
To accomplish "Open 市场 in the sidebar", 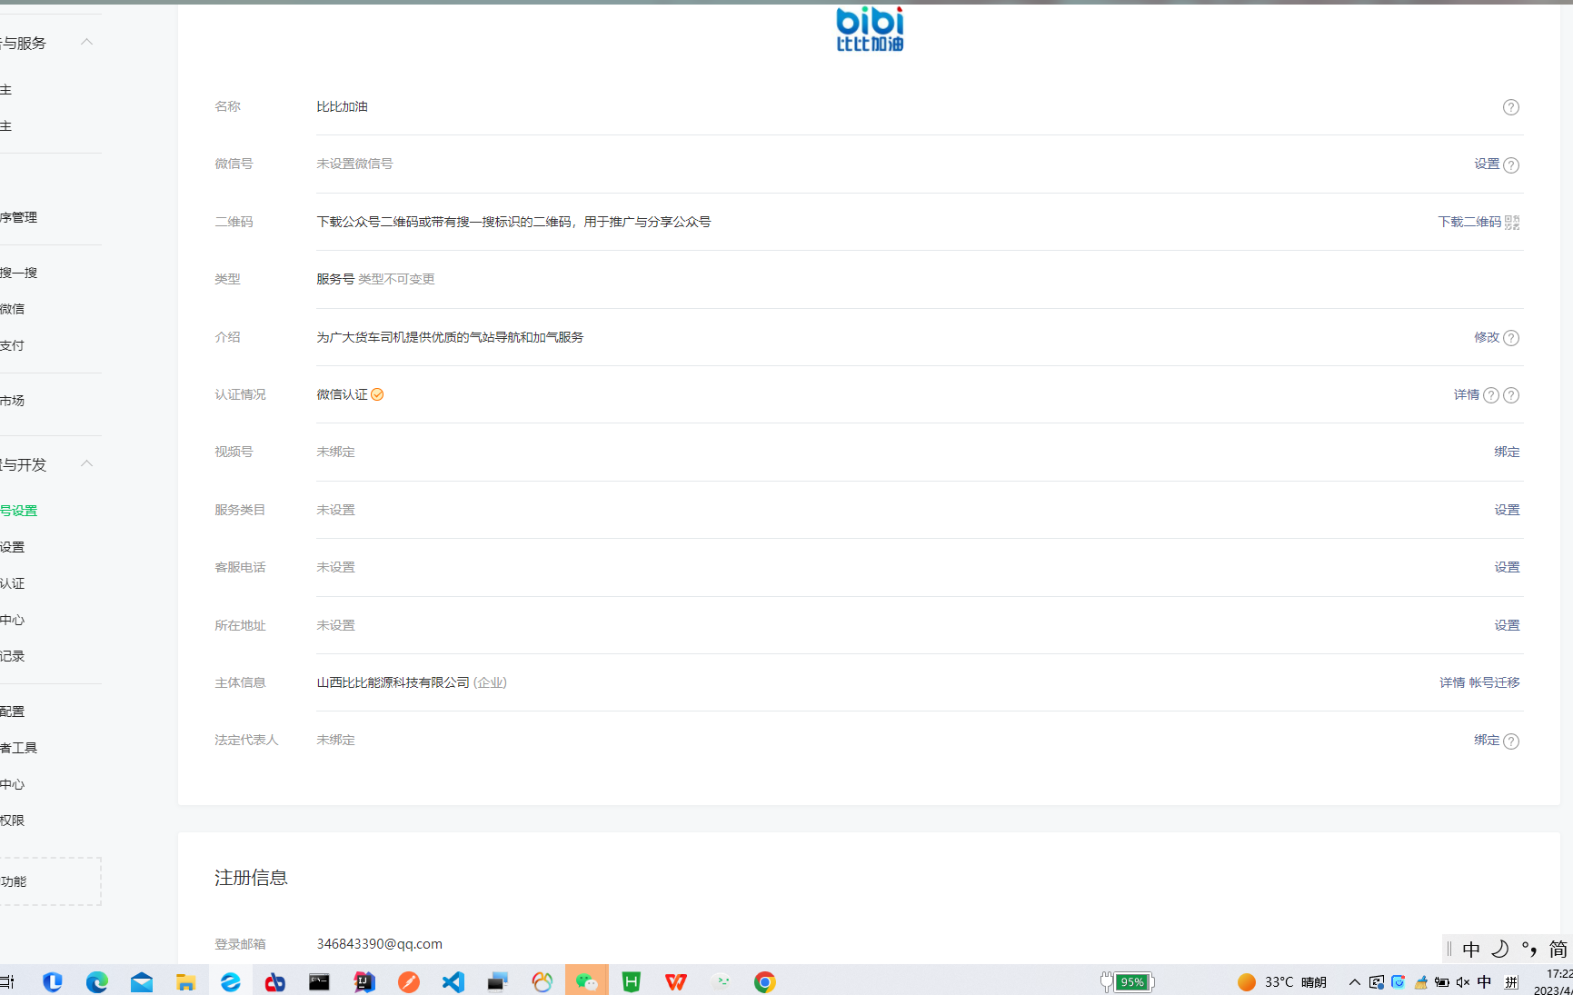I will coord(13,401).
